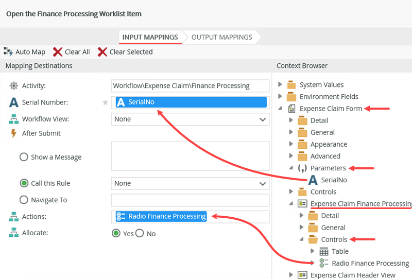The height and width of the screenshot is (279, 412).
Task: Click the Appearance folder icon
Action: 302,144
